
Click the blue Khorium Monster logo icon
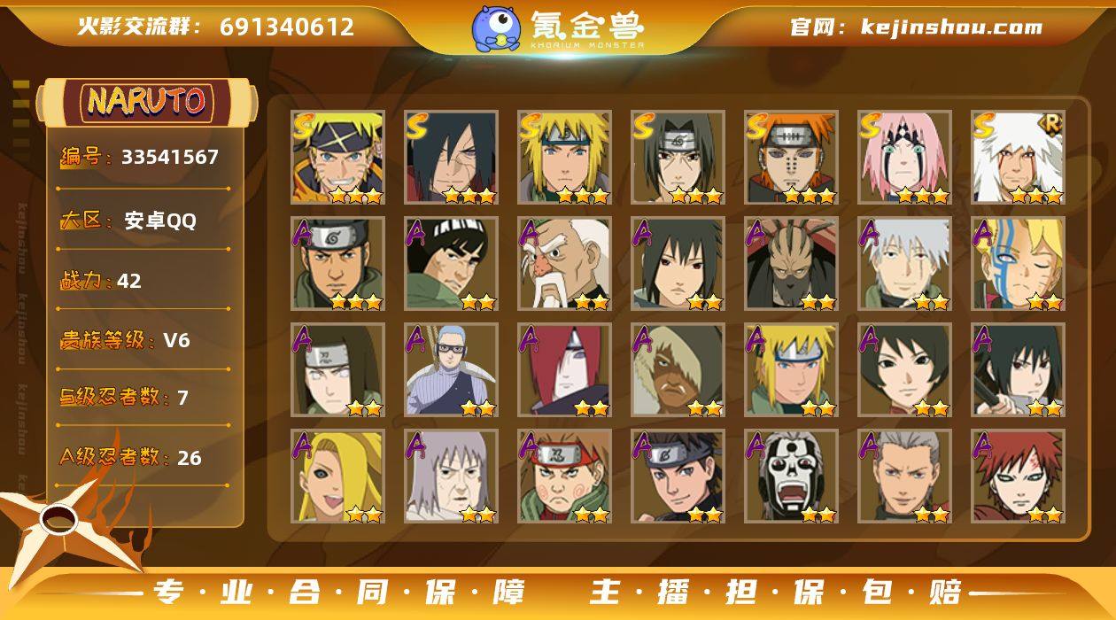pos(495,28)
